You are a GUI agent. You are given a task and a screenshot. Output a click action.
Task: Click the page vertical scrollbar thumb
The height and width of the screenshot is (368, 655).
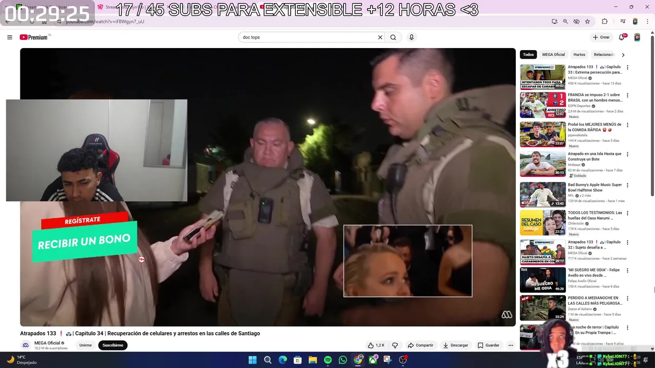(x=652, y=115)
